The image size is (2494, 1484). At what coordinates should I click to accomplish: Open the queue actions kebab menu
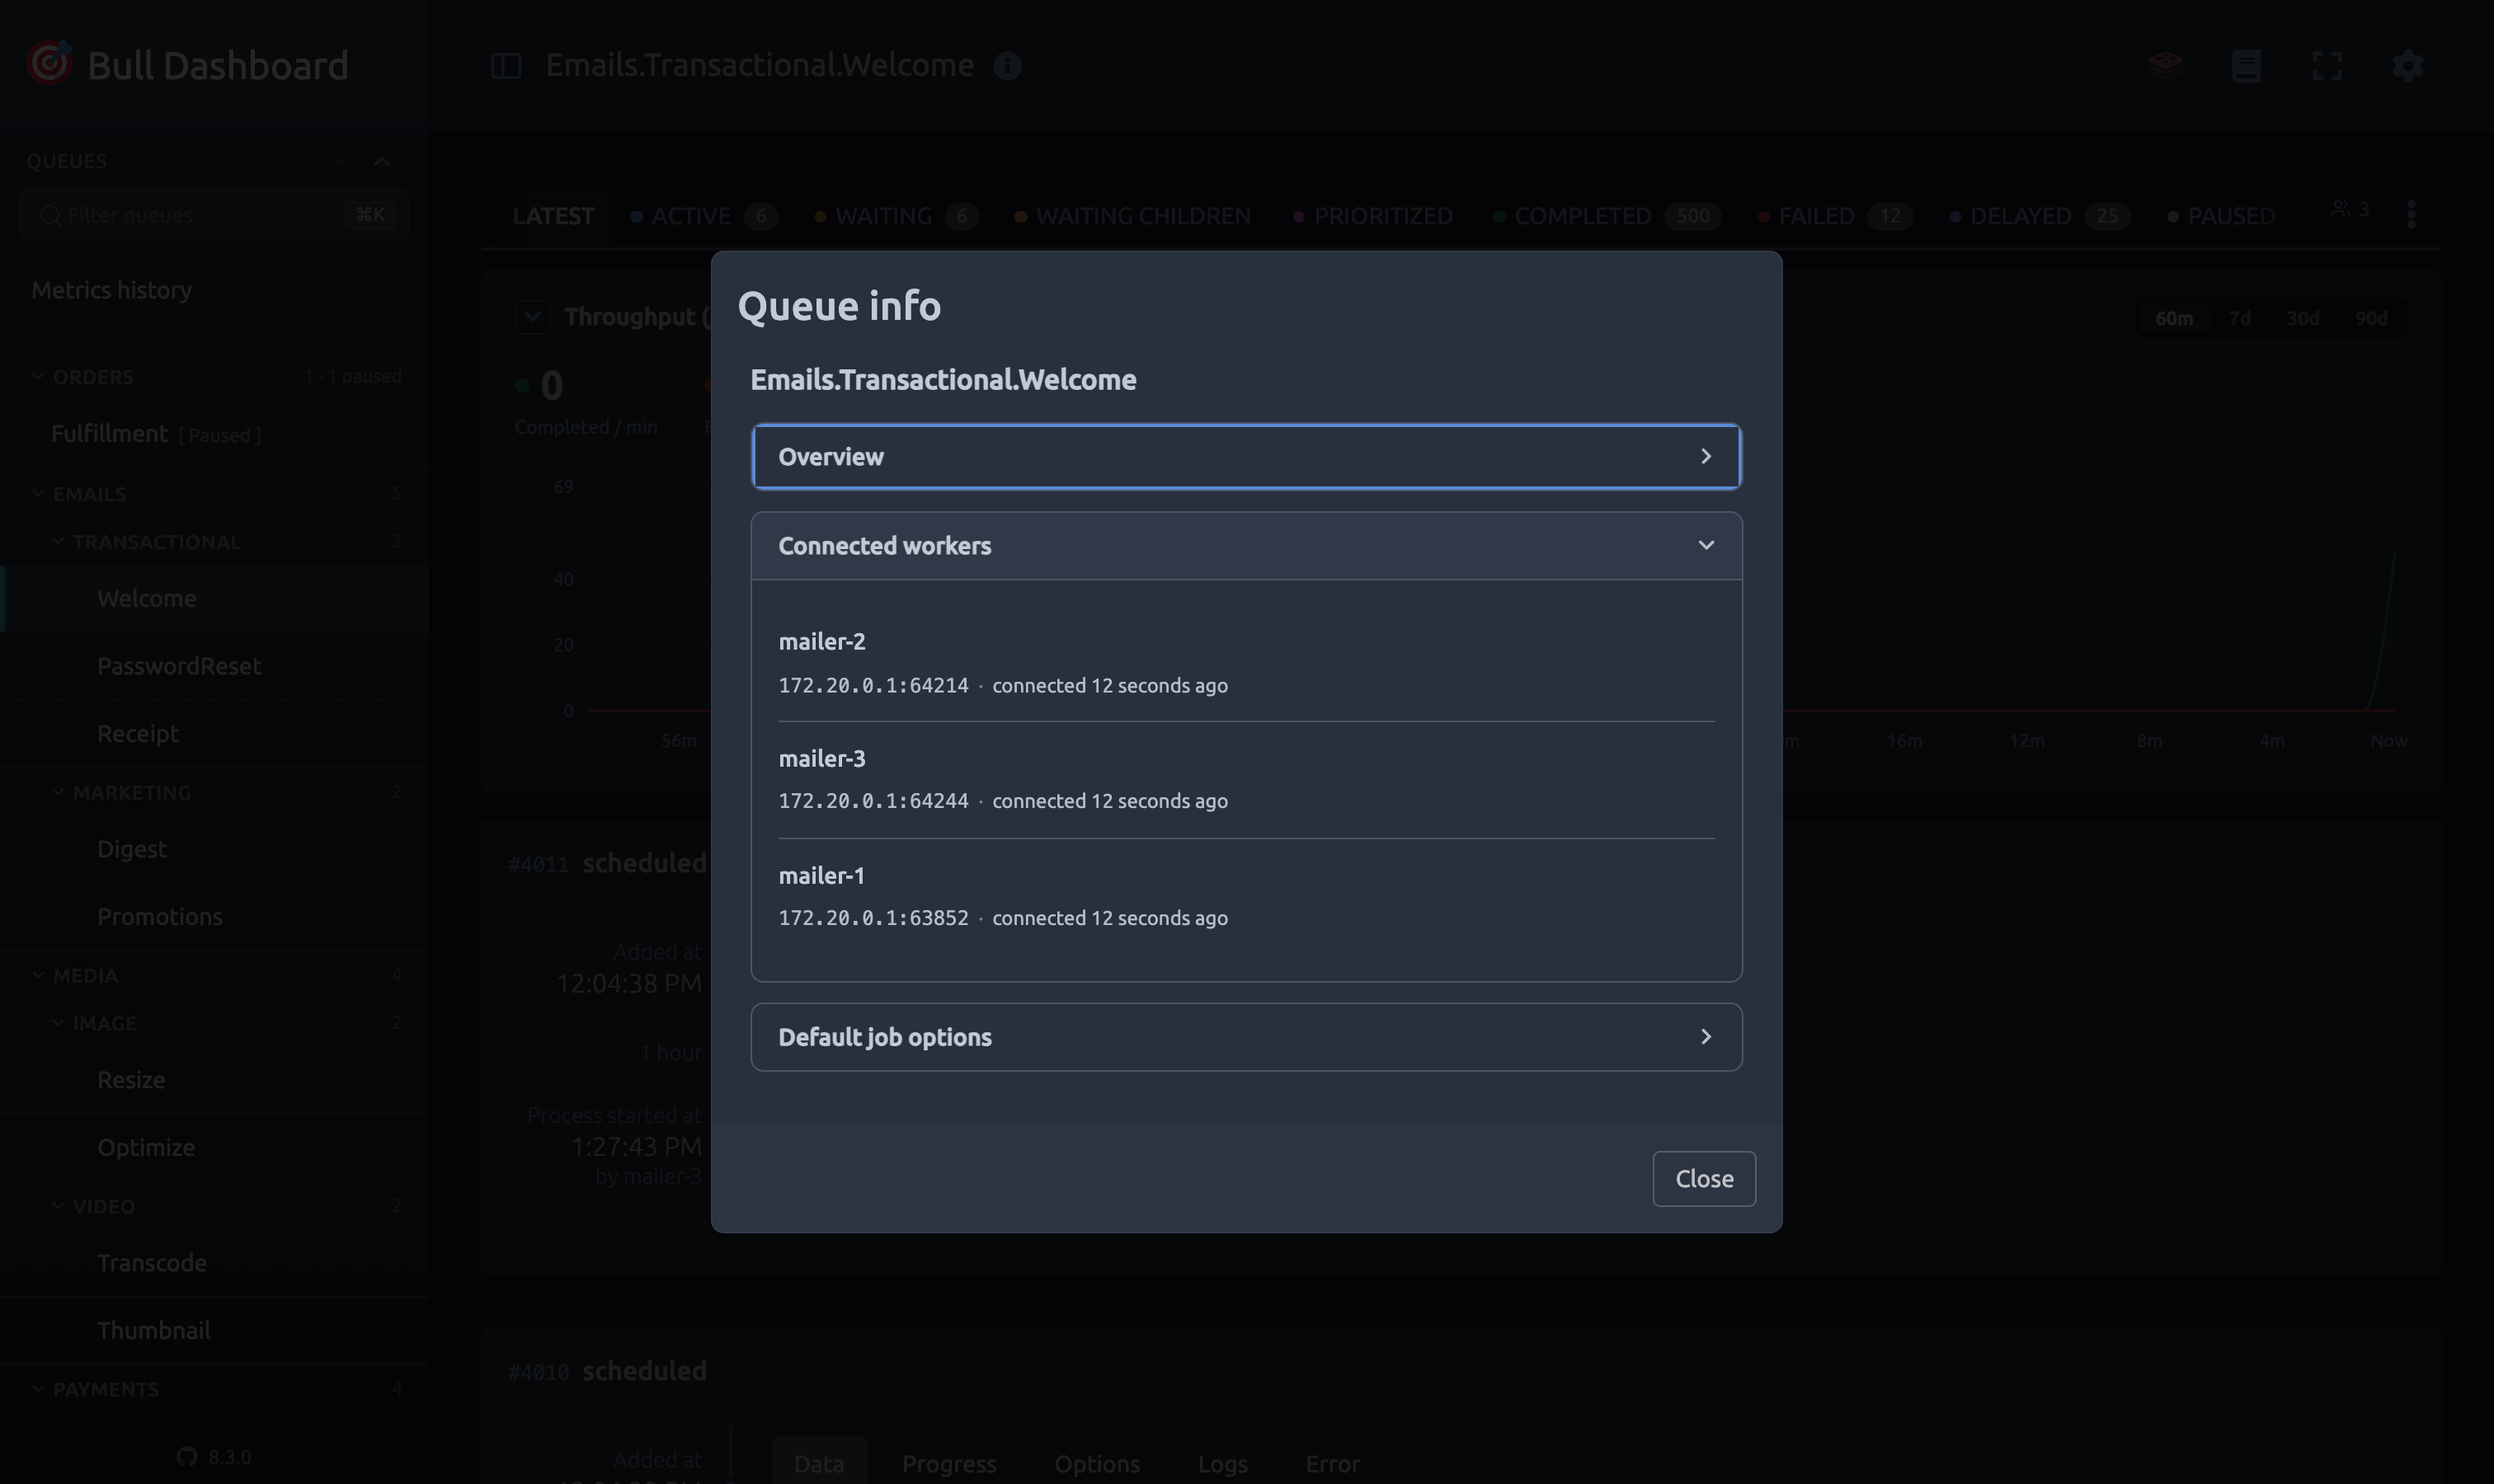tap(2411, 214)
